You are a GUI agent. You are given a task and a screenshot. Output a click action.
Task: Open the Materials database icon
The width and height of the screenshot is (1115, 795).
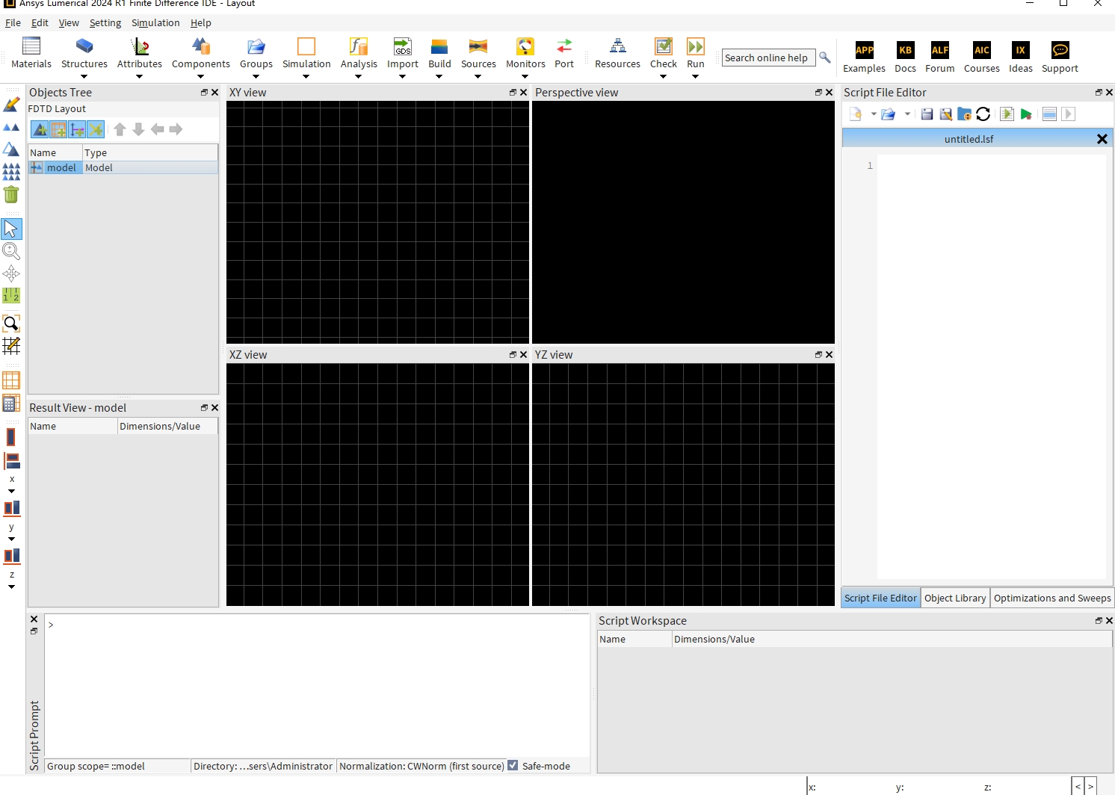(31, 47)
